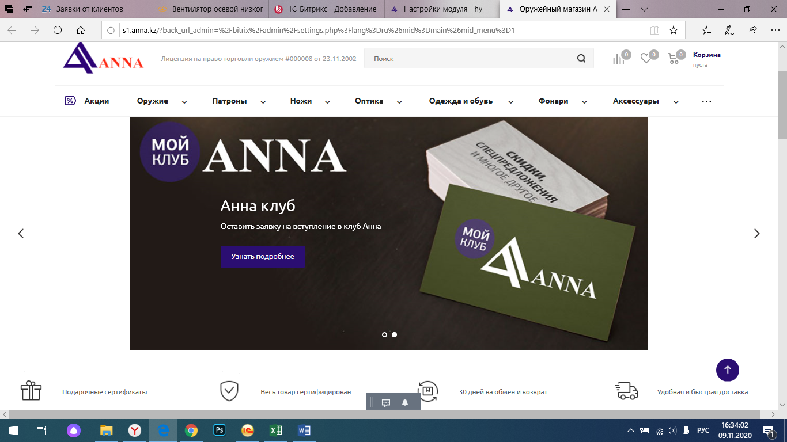787x442 pixels.
Task: Open Word from the taskbar
Action: [304, 430]
